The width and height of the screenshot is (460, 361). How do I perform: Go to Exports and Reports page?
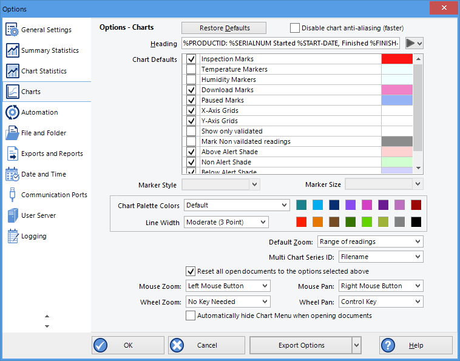tap(52, 154)
